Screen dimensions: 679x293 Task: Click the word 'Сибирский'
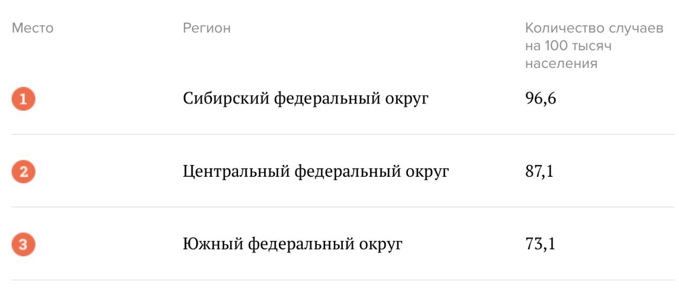click(226, 99)
